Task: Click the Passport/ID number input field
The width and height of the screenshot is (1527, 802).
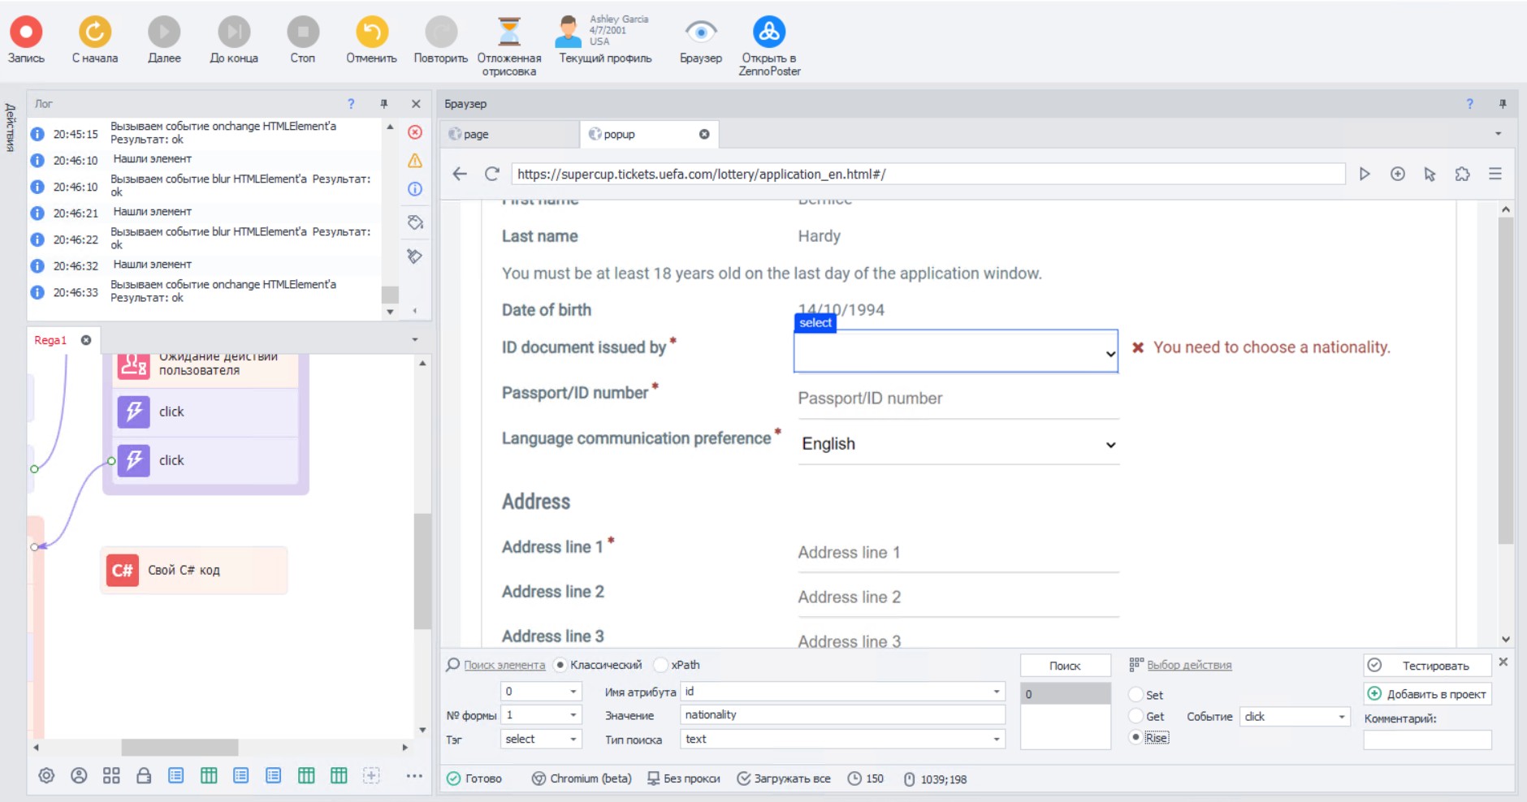Action: pyautogui.click(x=958, y=399)
